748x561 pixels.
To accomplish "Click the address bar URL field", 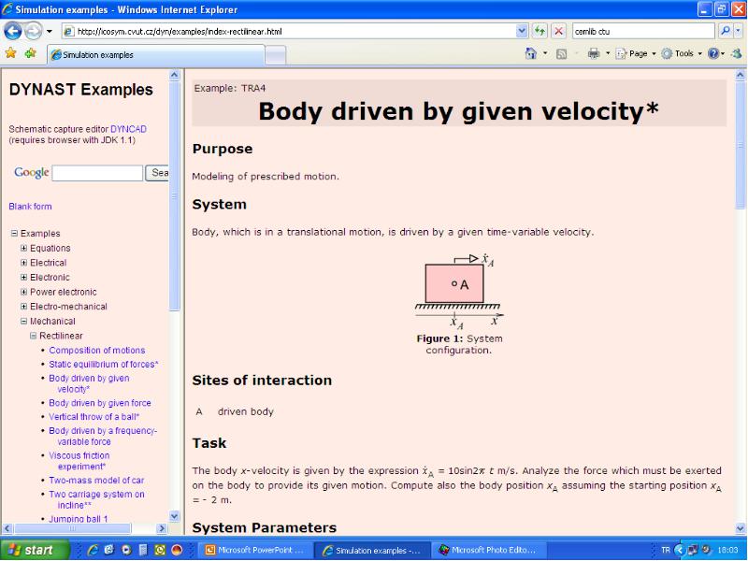I will click(x=289, y=32).
